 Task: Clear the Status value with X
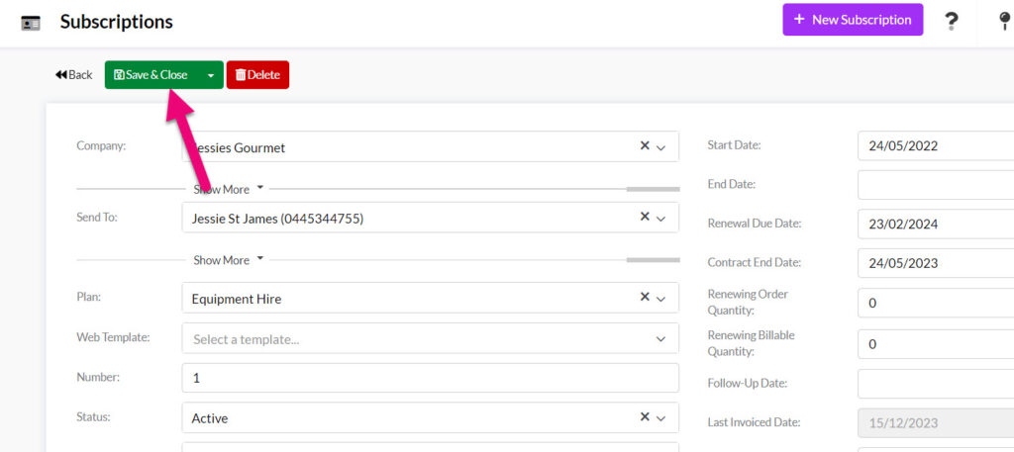pos(644,417)
